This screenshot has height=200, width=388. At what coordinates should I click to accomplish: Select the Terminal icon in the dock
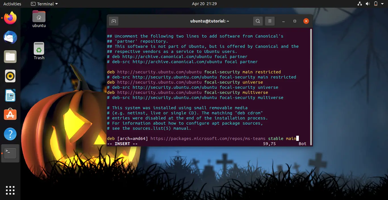pyautogui.click(x=10, y=153)
